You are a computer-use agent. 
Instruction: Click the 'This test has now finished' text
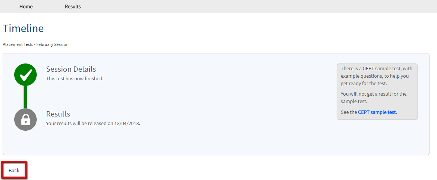tap(75, 79)
